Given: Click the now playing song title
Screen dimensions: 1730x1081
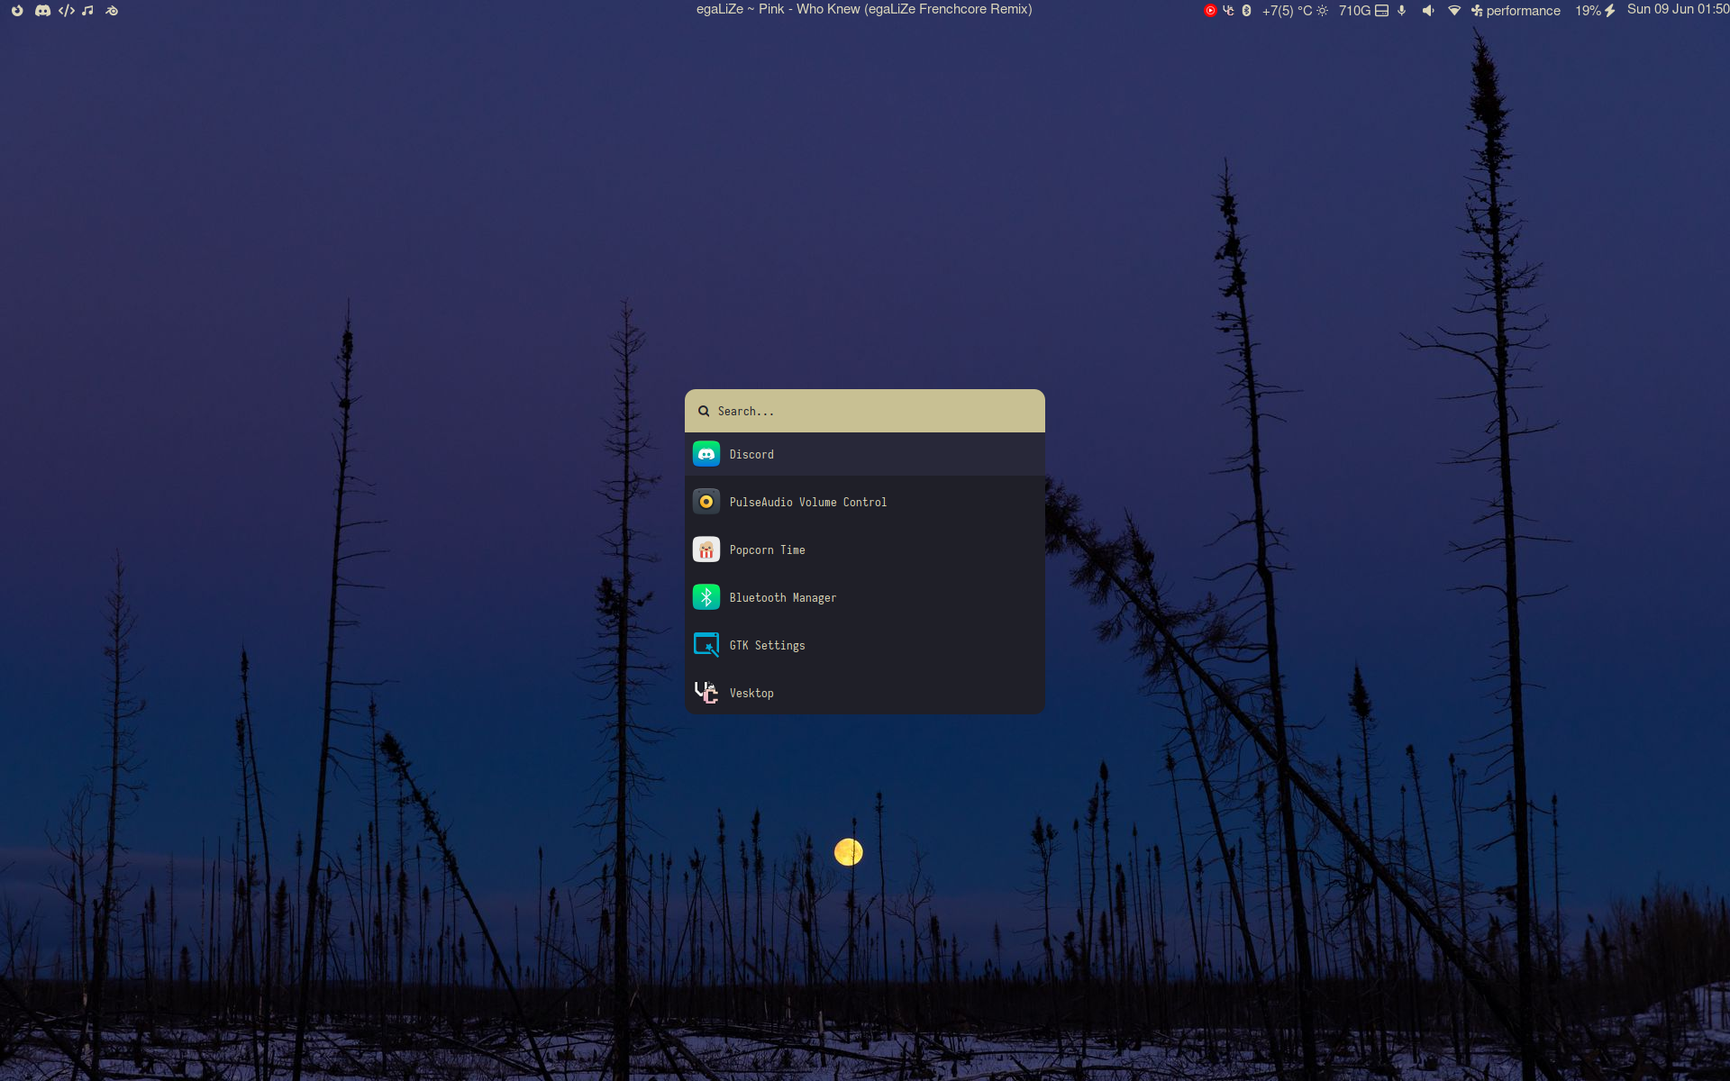Looking at the screenshot, I should 864,9.
